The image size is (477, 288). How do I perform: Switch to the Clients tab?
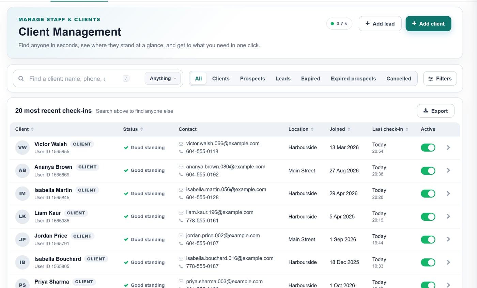pos(221,79)
